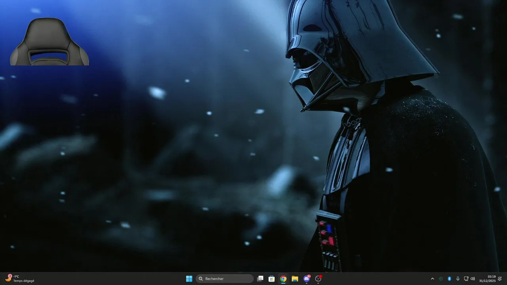Click the green round tray icon
This screenshot has height=285, width=507.
click(x=441, y=279)
